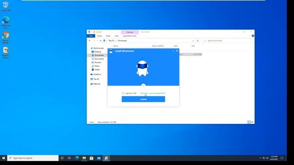The image size is (294, 165).
Task: Refresh the Downloads folder view
Action: 198,41
